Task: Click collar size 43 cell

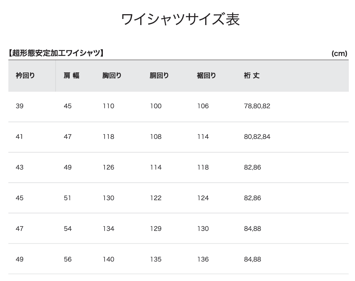Action: point(20,167)
